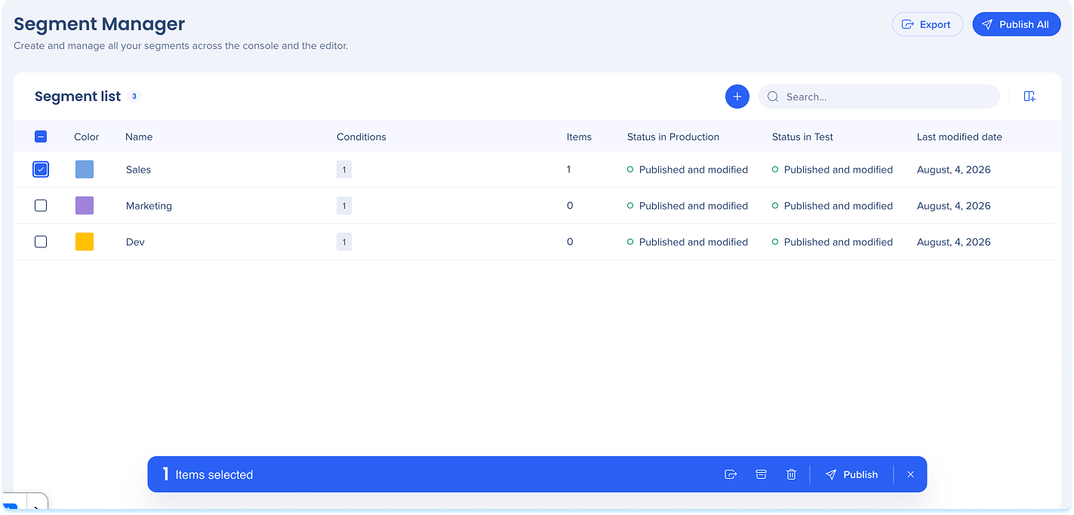
Task: Click the Marketing conditions count badge
Action: click(x=344, y=206)
